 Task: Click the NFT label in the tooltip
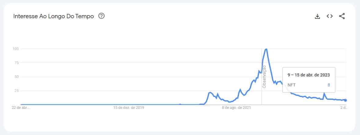(x=292, y=85)
